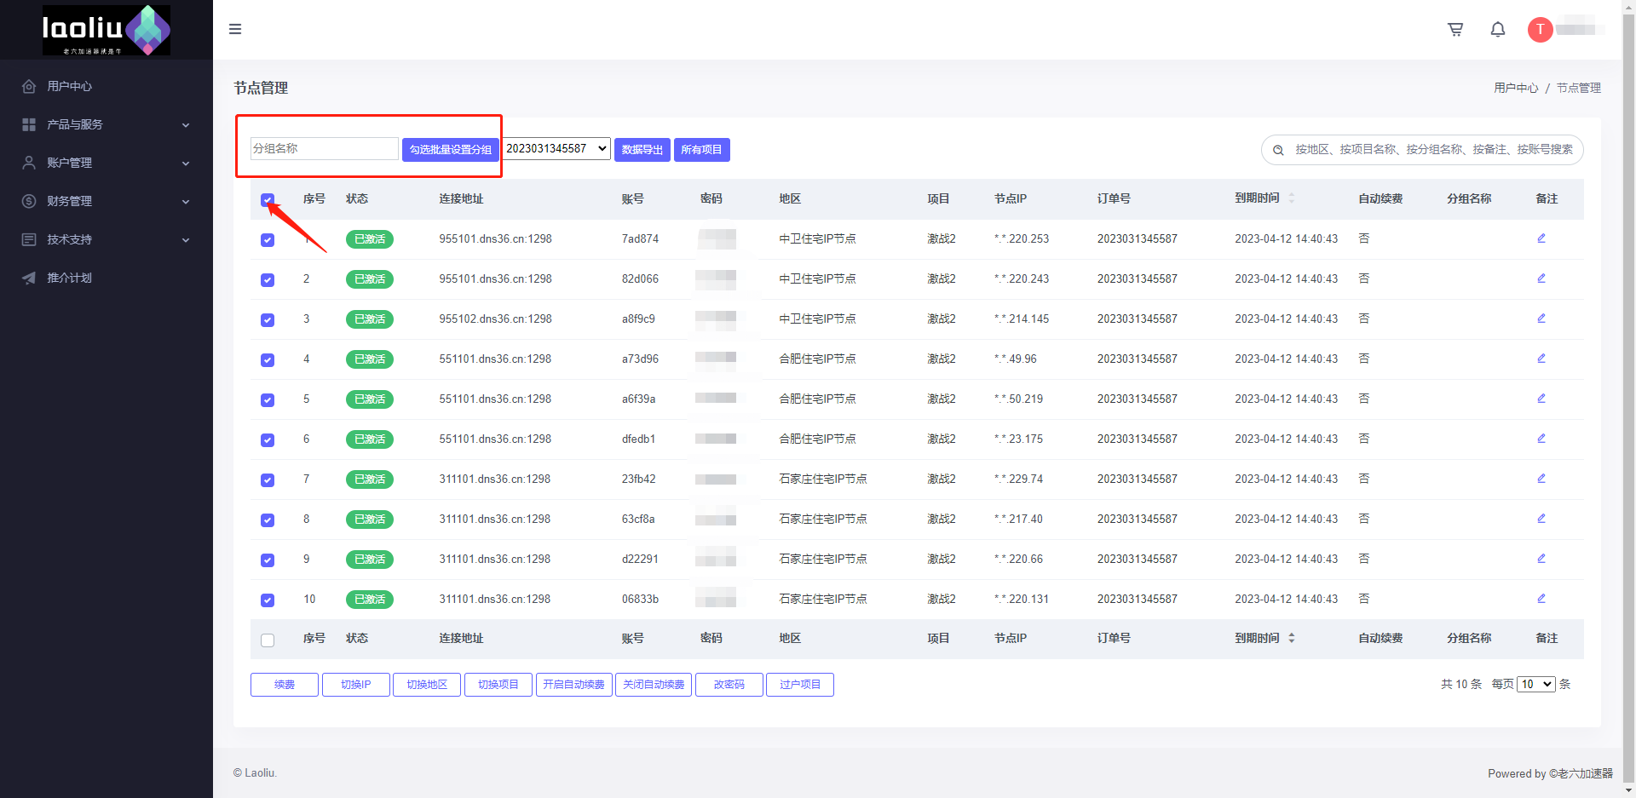Open 用户中心 in the sidebar
The width and height of the screenshot is (1636, 798).
70,86
